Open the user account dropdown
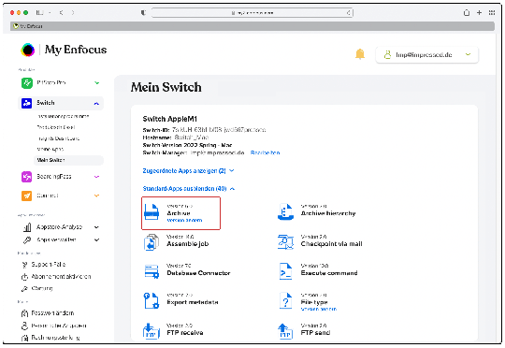The image size is (505, 348). pyautogui.click(x=427, y=55)
